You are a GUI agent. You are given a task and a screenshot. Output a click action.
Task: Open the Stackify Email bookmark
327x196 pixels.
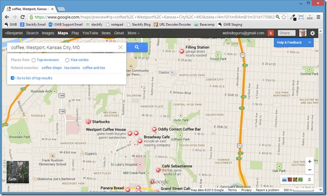click(33, 24)
